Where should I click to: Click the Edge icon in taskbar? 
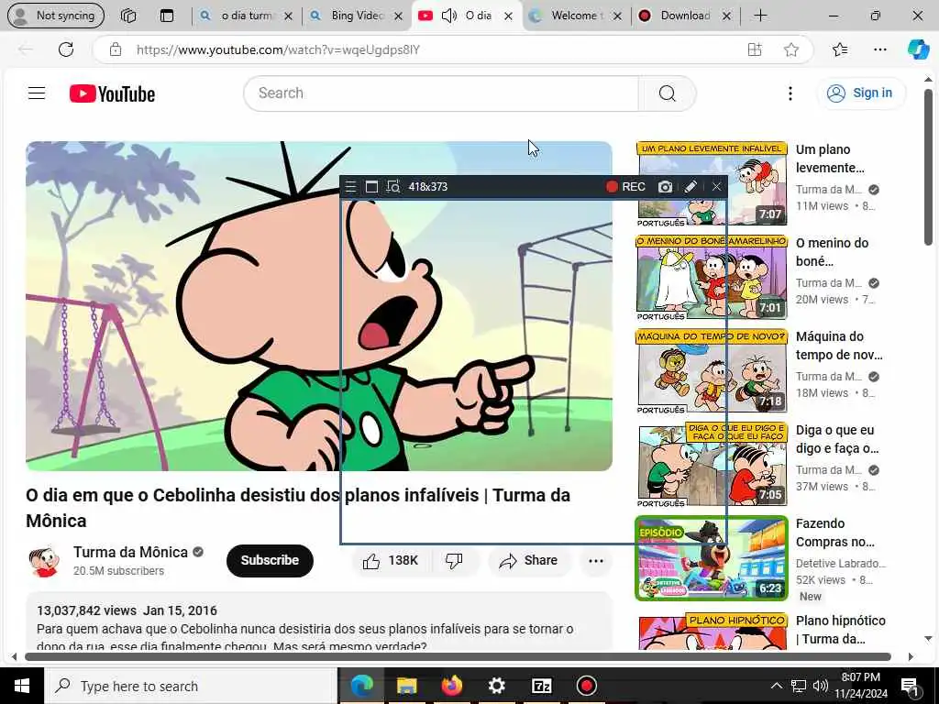click(x=361, y=686)
